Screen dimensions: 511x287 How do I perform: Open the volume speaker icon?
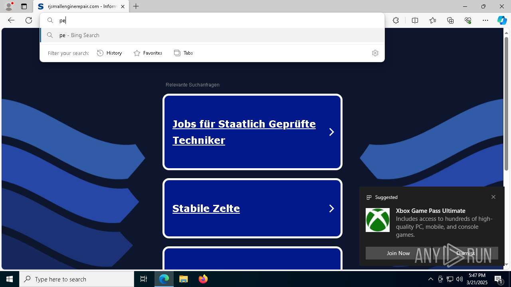460,279
